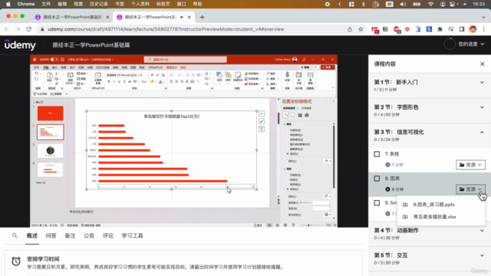Click Chrome's forward arrow
This screenshot has width=491, height=276.
point(18,29)
